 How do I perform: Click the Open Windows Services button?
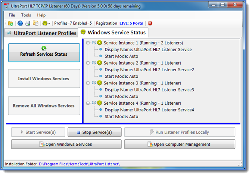tap(66, 144)
